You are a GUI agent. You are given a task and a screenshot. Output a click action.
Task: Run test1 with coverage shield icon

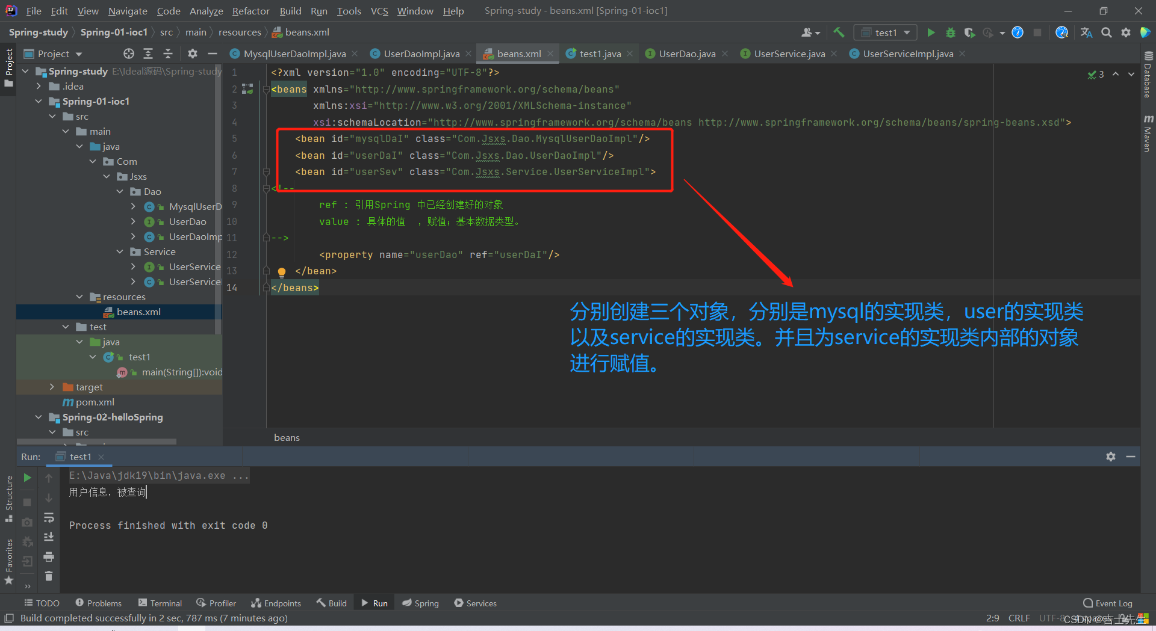tap(969, 32)
